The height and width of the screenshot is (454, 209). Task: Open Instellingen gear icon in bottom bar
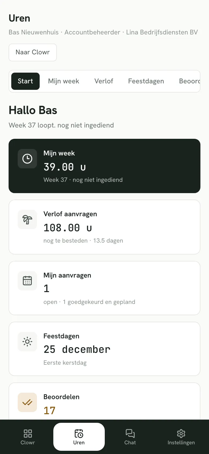(181, 437)
